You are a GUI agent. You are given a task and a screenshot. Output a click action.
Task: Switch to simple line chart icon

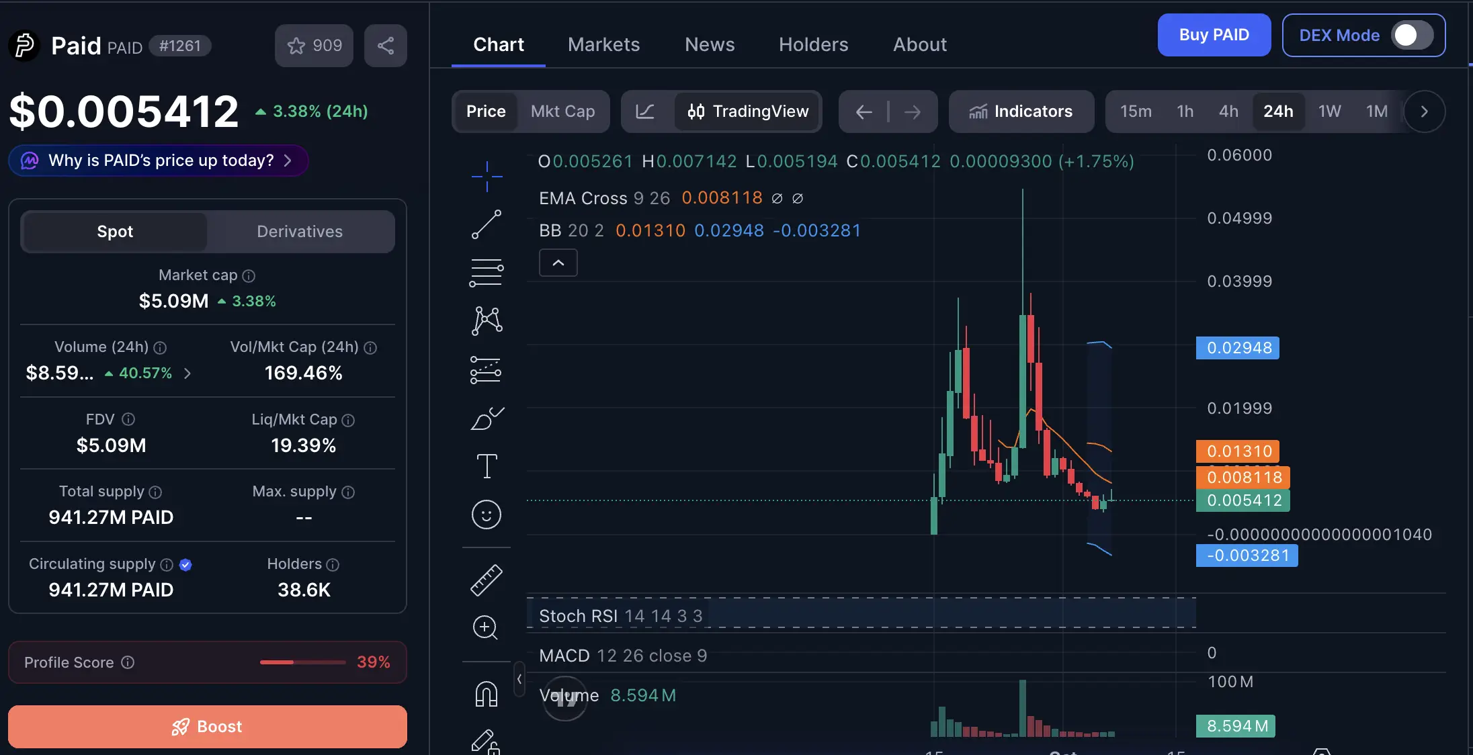(645, 112)
